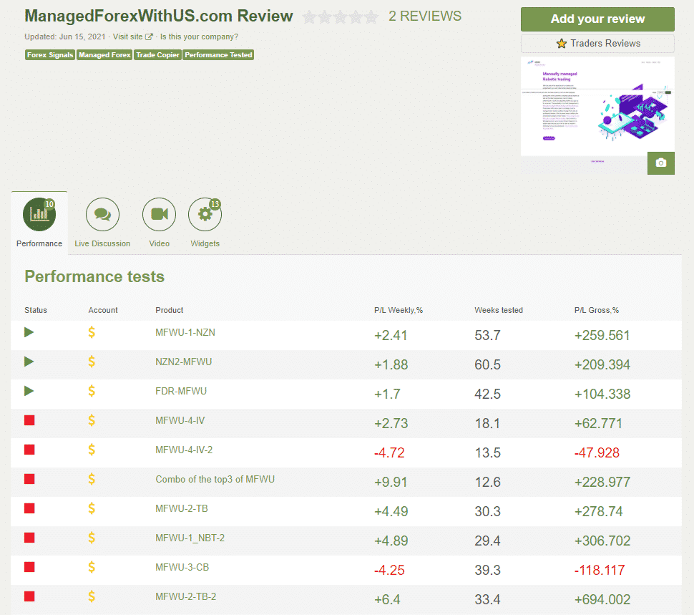This screenshot has width=694, height=615.
Task: Select the Performance Tested tag
Action: [218, 55]
